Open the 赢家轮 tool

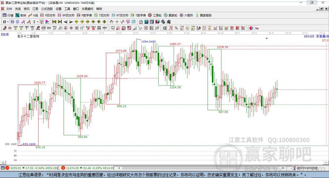(x=171, y=15)
